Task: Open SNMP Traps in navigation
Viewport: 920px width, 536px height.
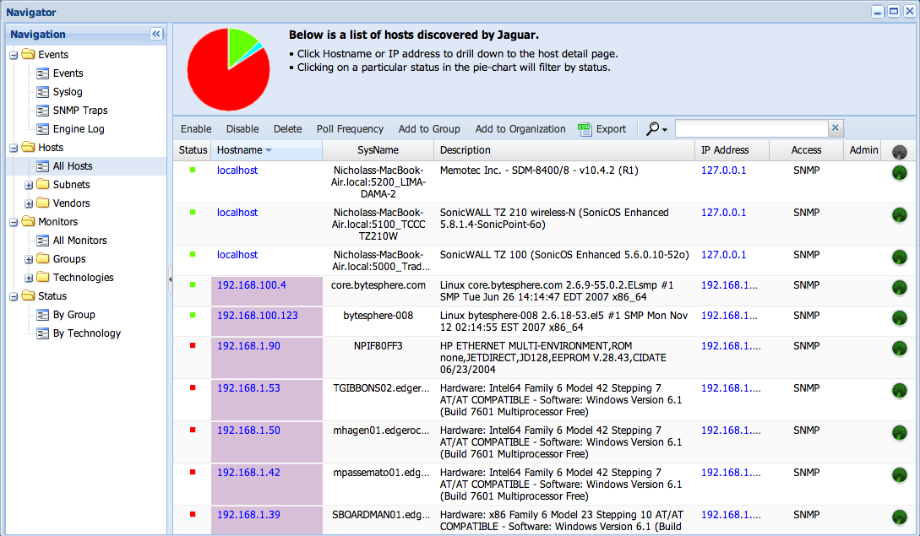Action: coord(80,111)
